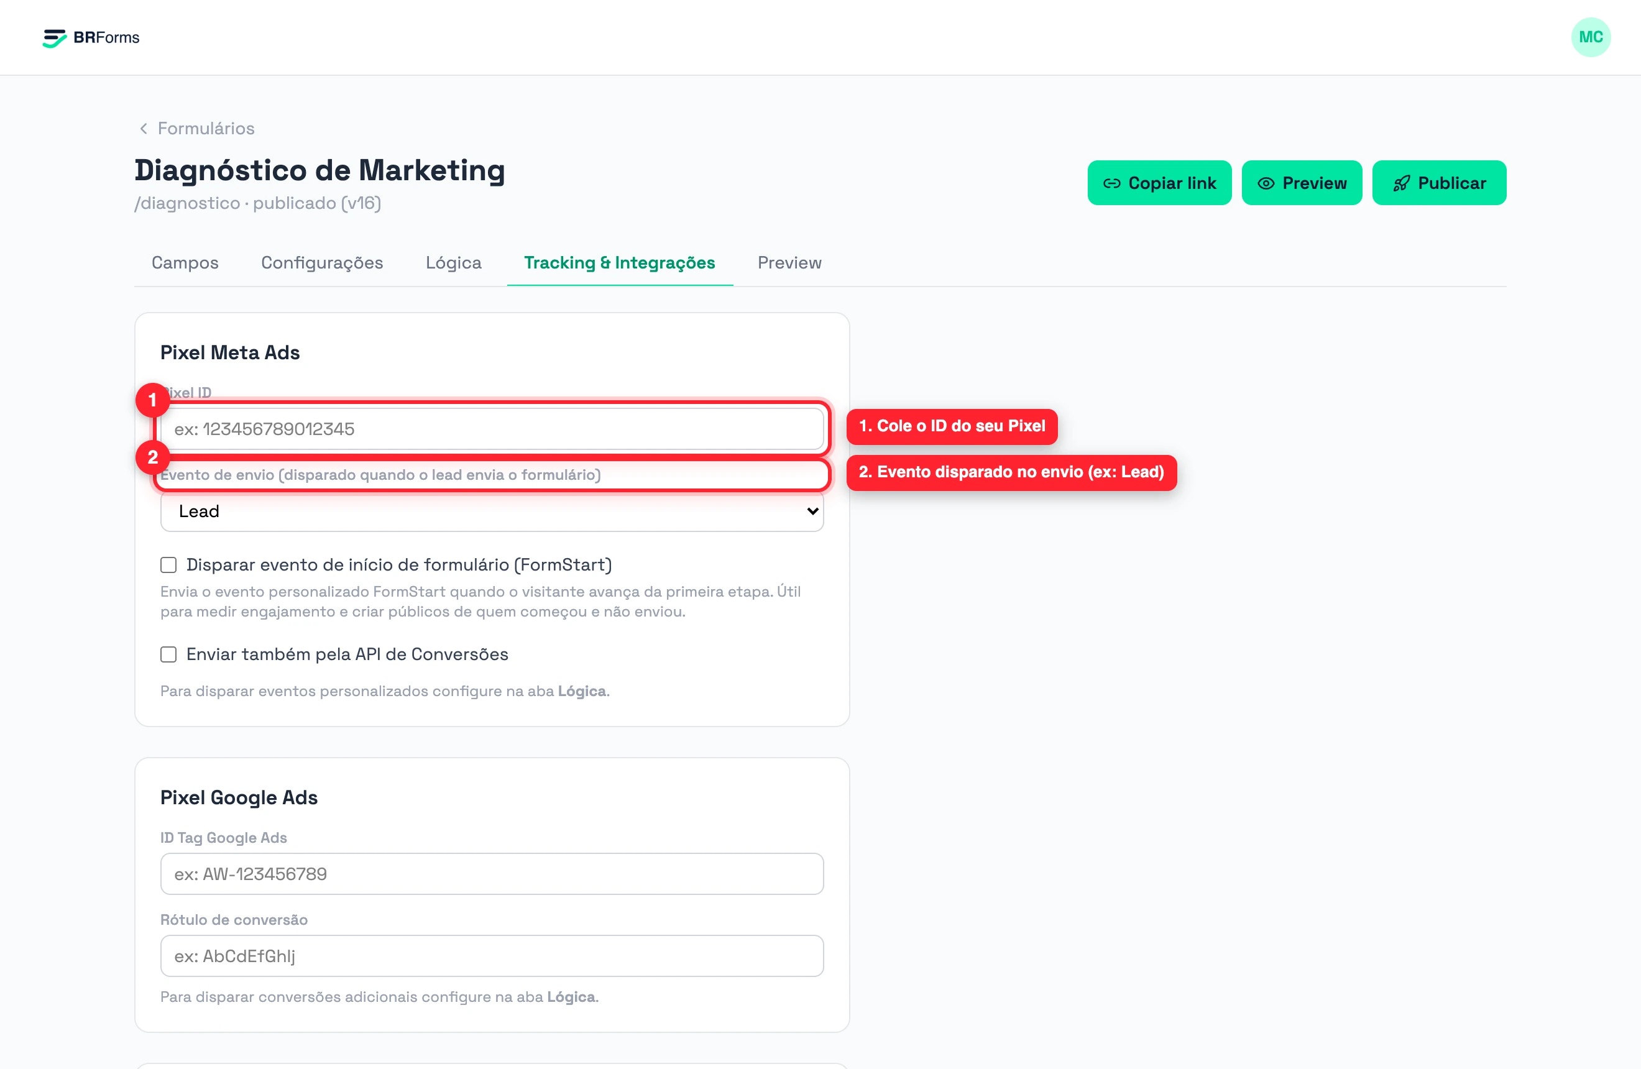Viewport: 1641px width, 1069px height.
Task: Click the Rótulo de conversão input
Action: click(x=492, y=956)
